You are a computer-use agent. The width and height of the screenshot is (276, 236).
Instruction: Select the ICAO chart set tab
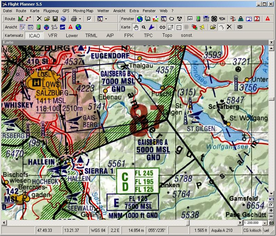34,35
